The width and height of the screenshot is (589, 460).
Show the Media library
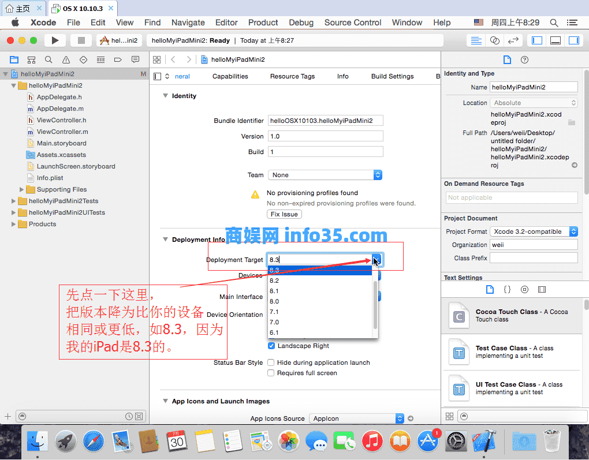[542, 290]
